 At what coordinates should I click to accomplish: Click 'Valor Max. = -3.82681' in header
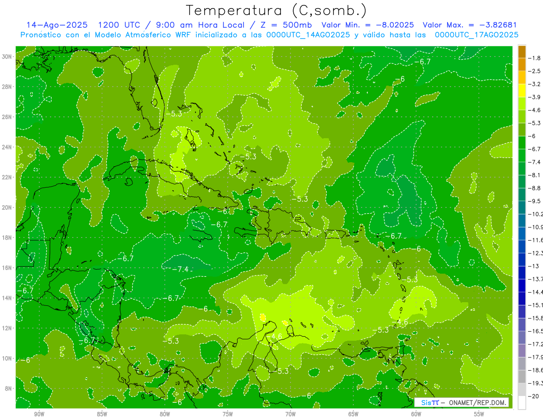470,25
